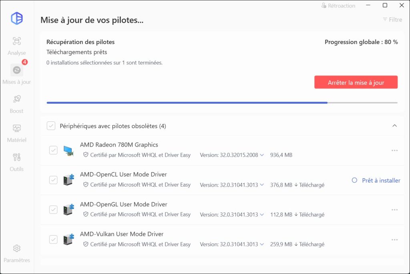Click the AMD-Vulkan driver device icon
410x274 pixels.
click(x=69, y=240)
